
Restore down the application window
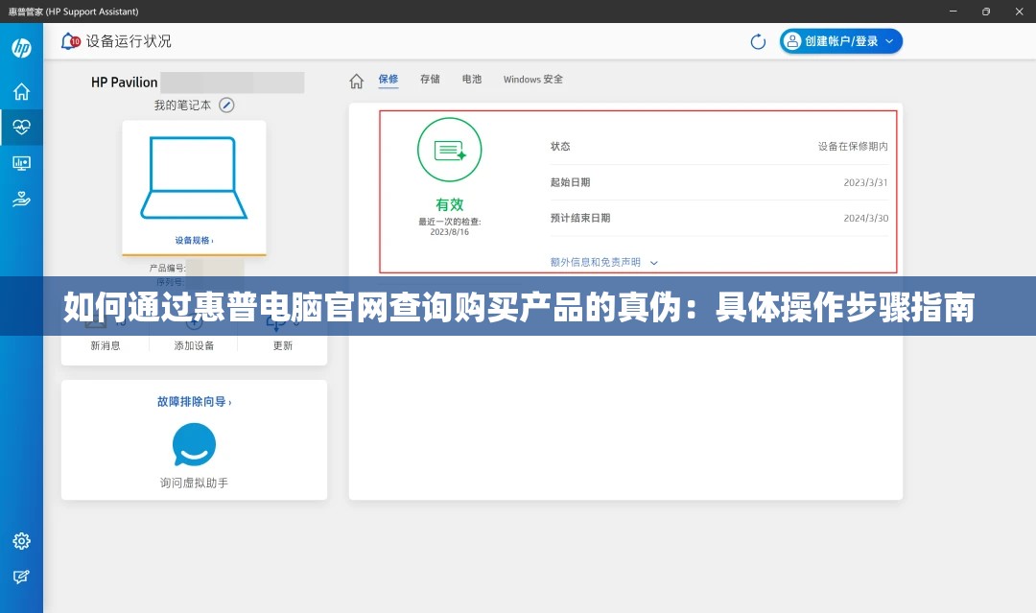[986, 12]
